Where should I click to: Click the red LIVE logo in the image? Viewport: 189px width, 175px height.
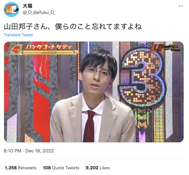[x=165, y=48]
